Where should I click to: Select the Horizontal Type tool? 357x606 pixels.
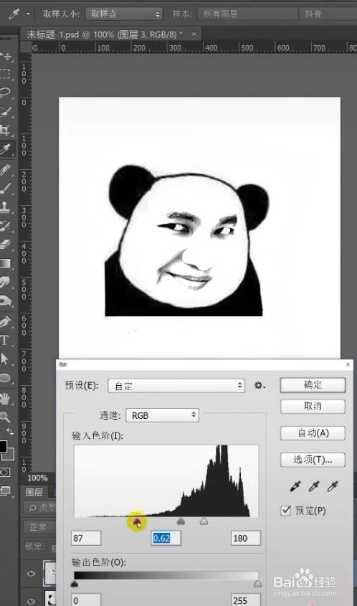(5, 340)
